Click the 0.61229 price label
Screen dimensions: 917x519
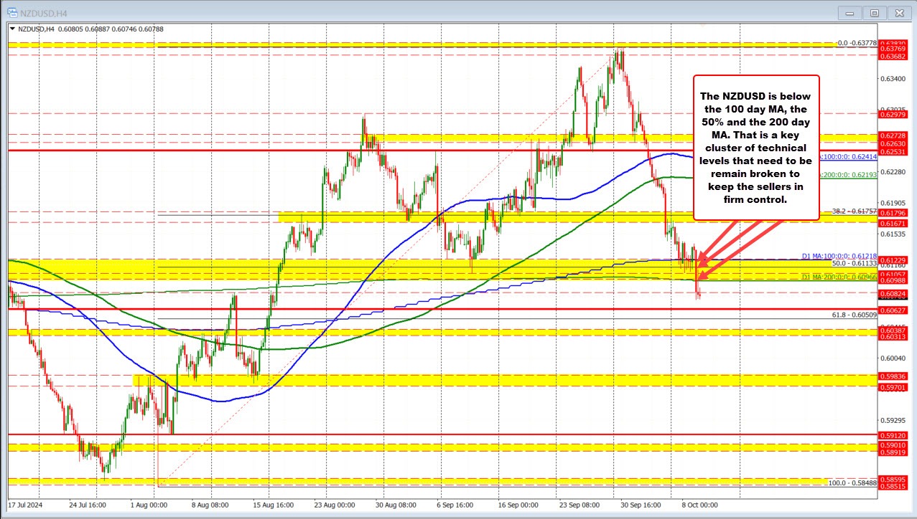click(893, 259)
